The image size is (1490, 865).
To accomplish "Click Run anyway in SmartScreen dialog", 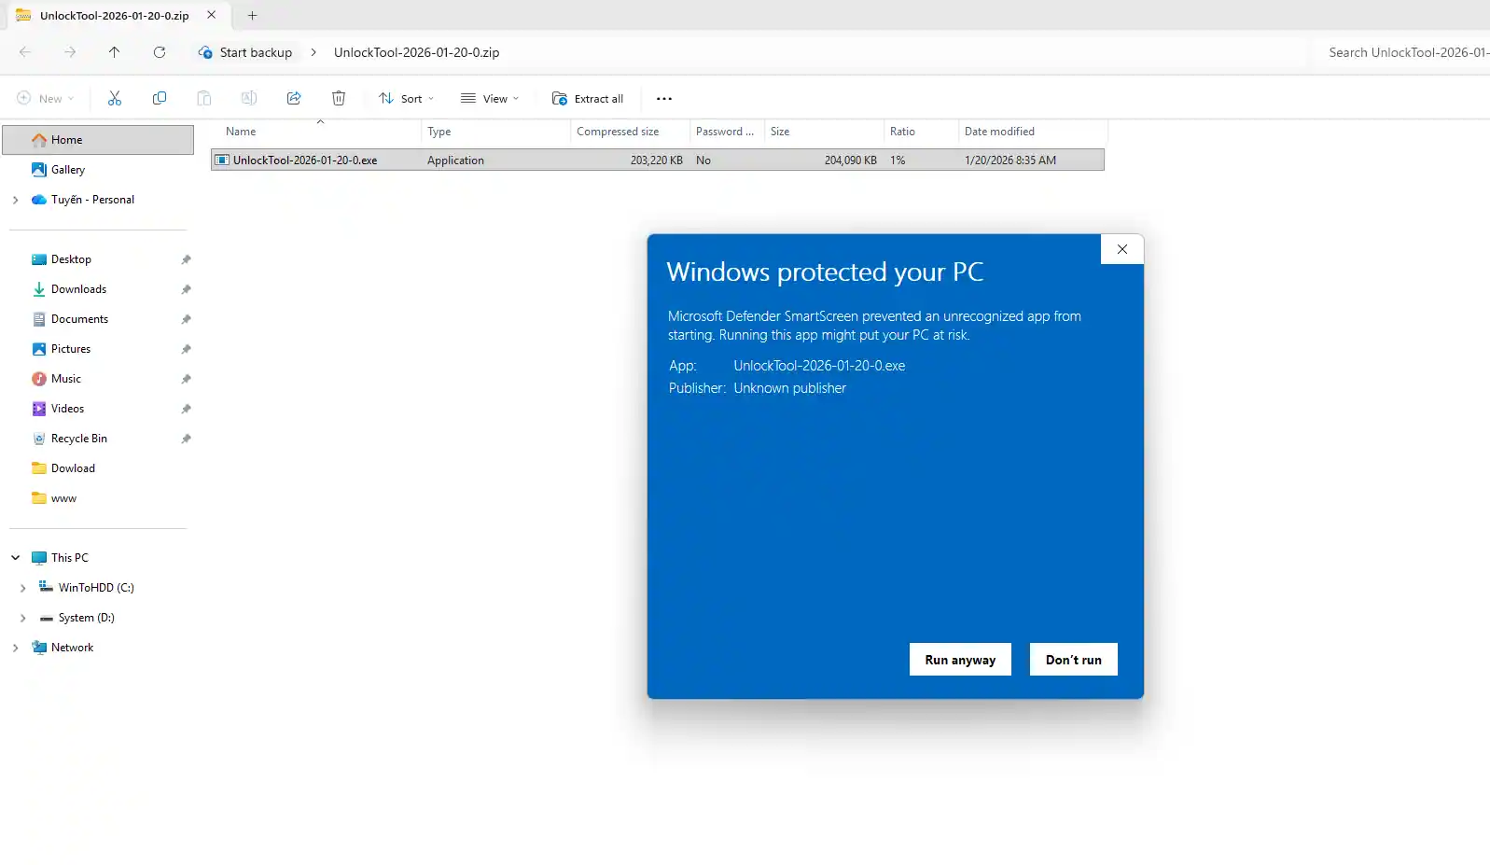I will [960, 660].
